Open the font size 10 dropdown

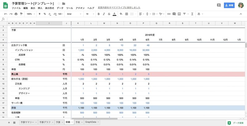[x=90, y=14]
